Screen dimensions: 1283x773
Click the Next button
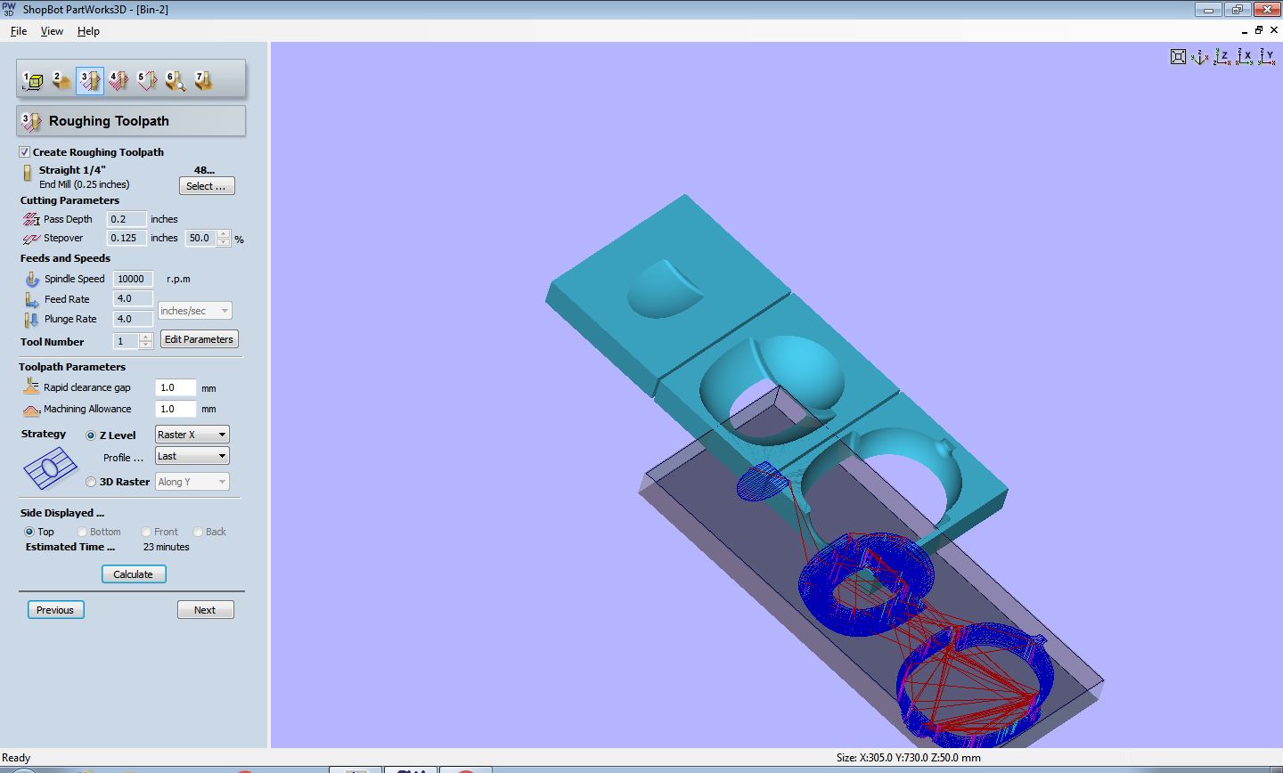pyautogui.click(x=205, y=610)
